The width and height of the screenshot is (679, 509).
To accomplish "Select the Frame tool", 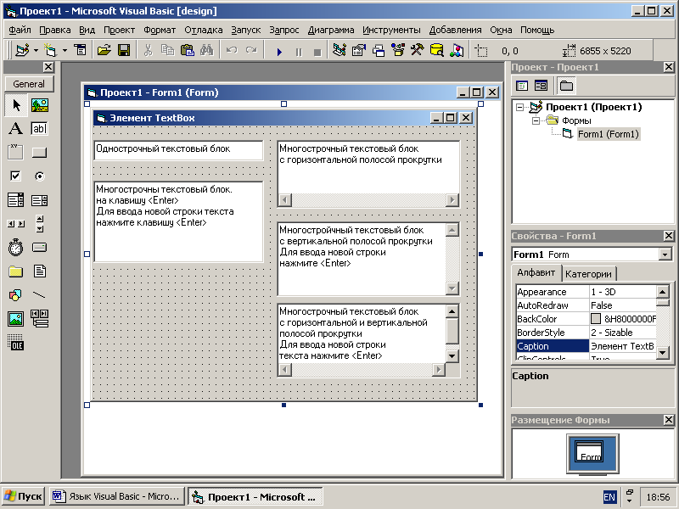I will (x=16, y=153).
